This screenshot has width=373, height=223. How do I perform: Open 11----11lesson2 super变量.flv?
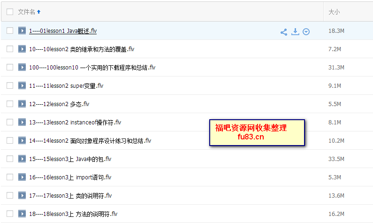66,86
